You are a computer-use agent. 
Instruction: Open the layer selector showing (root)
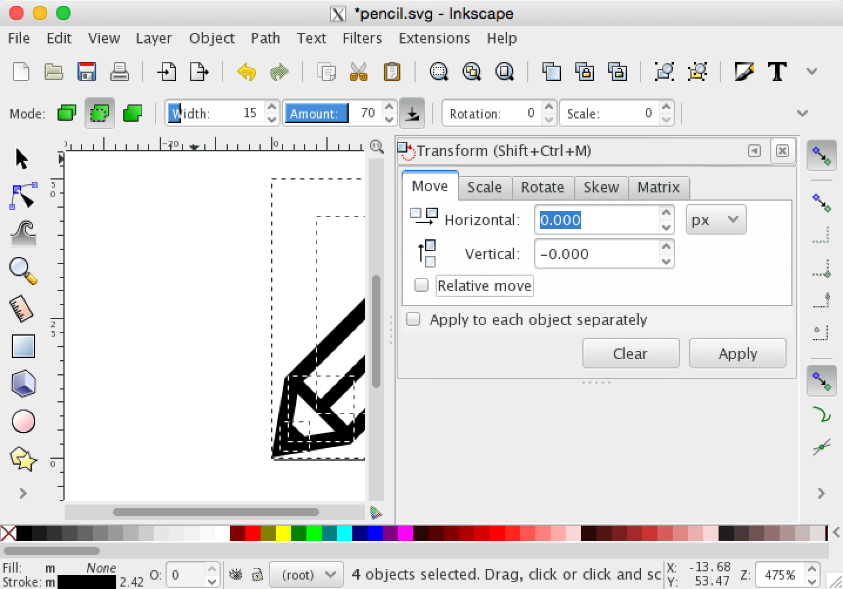[306, 574]
